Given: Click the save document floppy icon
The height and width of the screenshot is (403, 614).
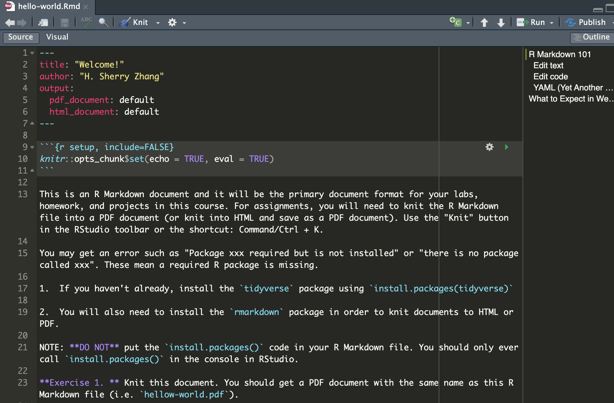Looking at the screenshot, I should (x=64, y=23).
